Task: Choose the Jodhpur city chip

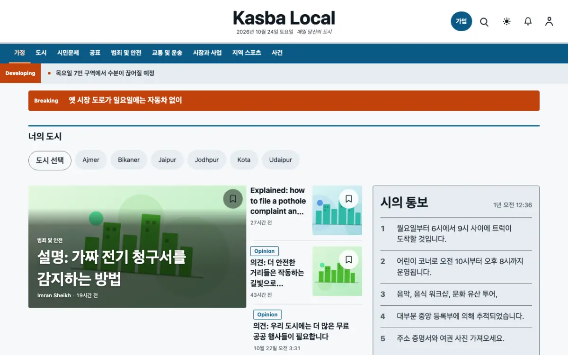Action: 207,160
